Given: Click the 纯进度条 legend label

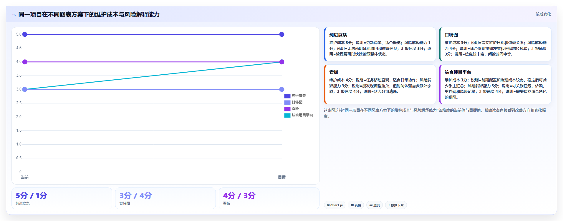Looking at the screenshot, I should click(x=299, y=96).
